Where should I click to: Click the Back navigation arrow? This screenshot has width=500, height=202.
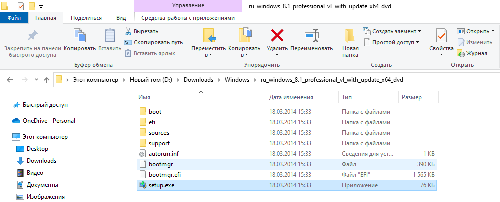(x=10, y=80)
